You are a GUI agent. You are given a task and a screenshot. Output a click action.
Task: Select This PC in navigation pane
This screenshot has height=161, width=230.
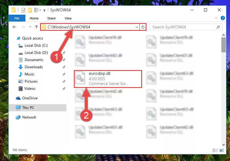point(38,108)
